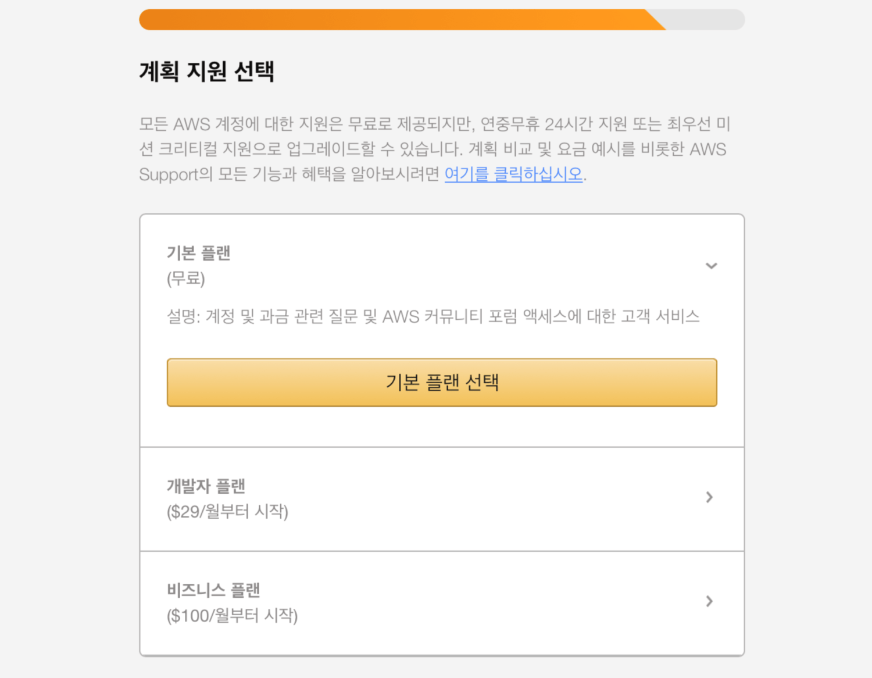Click the diagonal edge of the progress bar
The width and height of the screenshot is (872, 678).
click(656, 20)
